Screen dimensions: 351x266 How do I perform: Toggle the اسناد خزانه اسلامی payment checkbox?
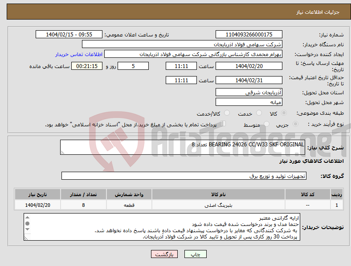pyautogui.click(x=223, y=124)
